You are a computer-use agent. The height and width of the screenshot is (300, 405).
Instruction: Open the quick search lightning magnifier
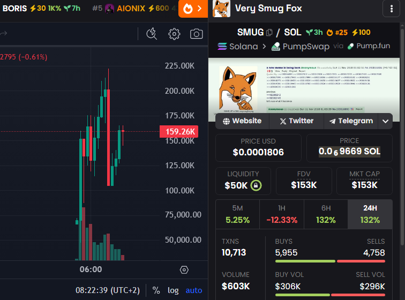(152, 34)
